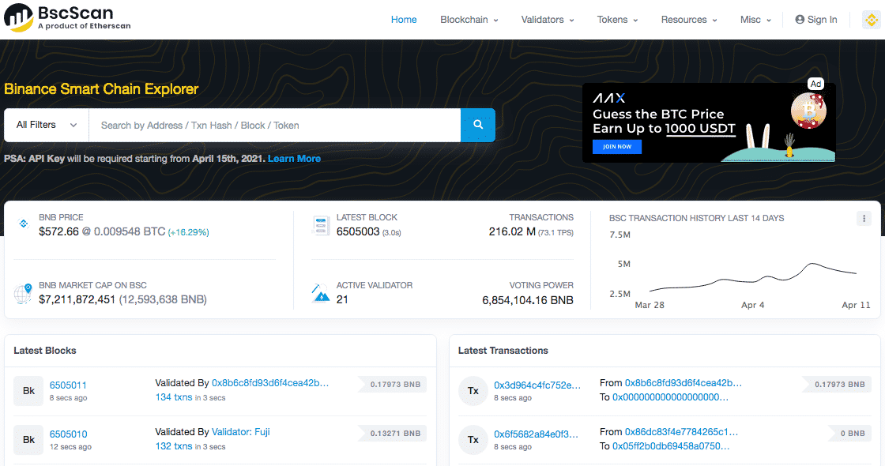Open From address 0x8b6c8fd93d6f4cea42b in Latest Transactions
Image resolution: width=885 pixels, height=466 pixels.
tap(684, 383)
